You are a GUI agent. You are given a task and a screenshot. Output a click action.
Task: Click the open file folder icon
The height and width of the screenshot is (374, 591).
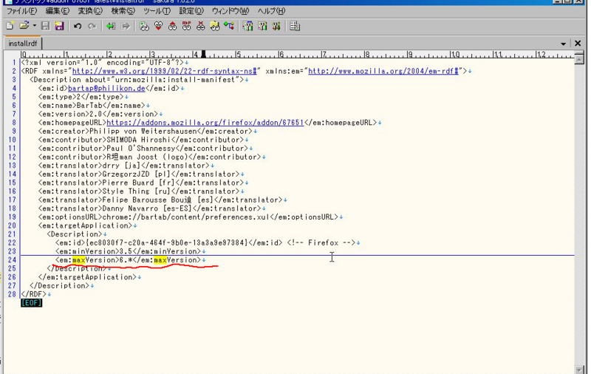click(x=24, y=26)
